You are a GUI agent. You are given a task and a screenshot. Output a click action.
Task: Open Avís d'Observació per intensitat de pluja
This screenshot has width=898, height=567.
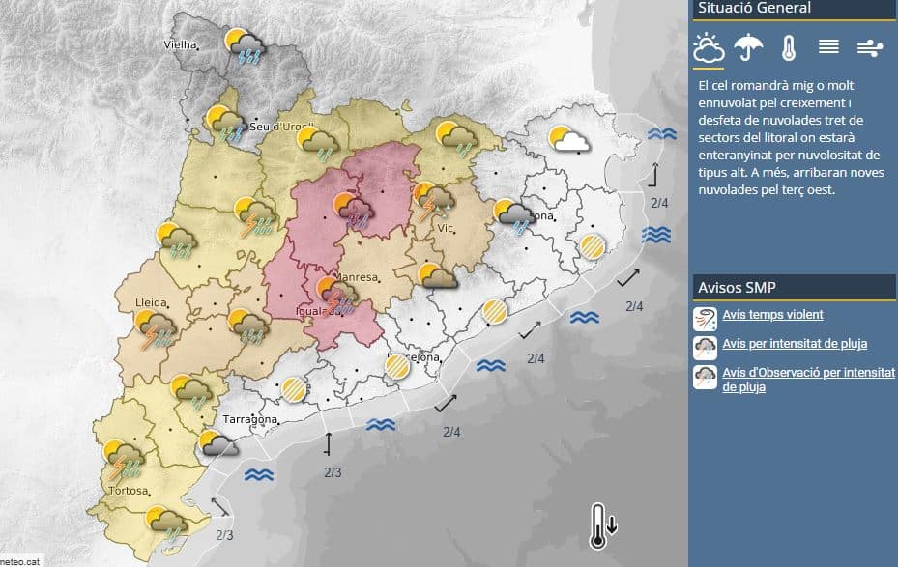click(x=808, y=379)
